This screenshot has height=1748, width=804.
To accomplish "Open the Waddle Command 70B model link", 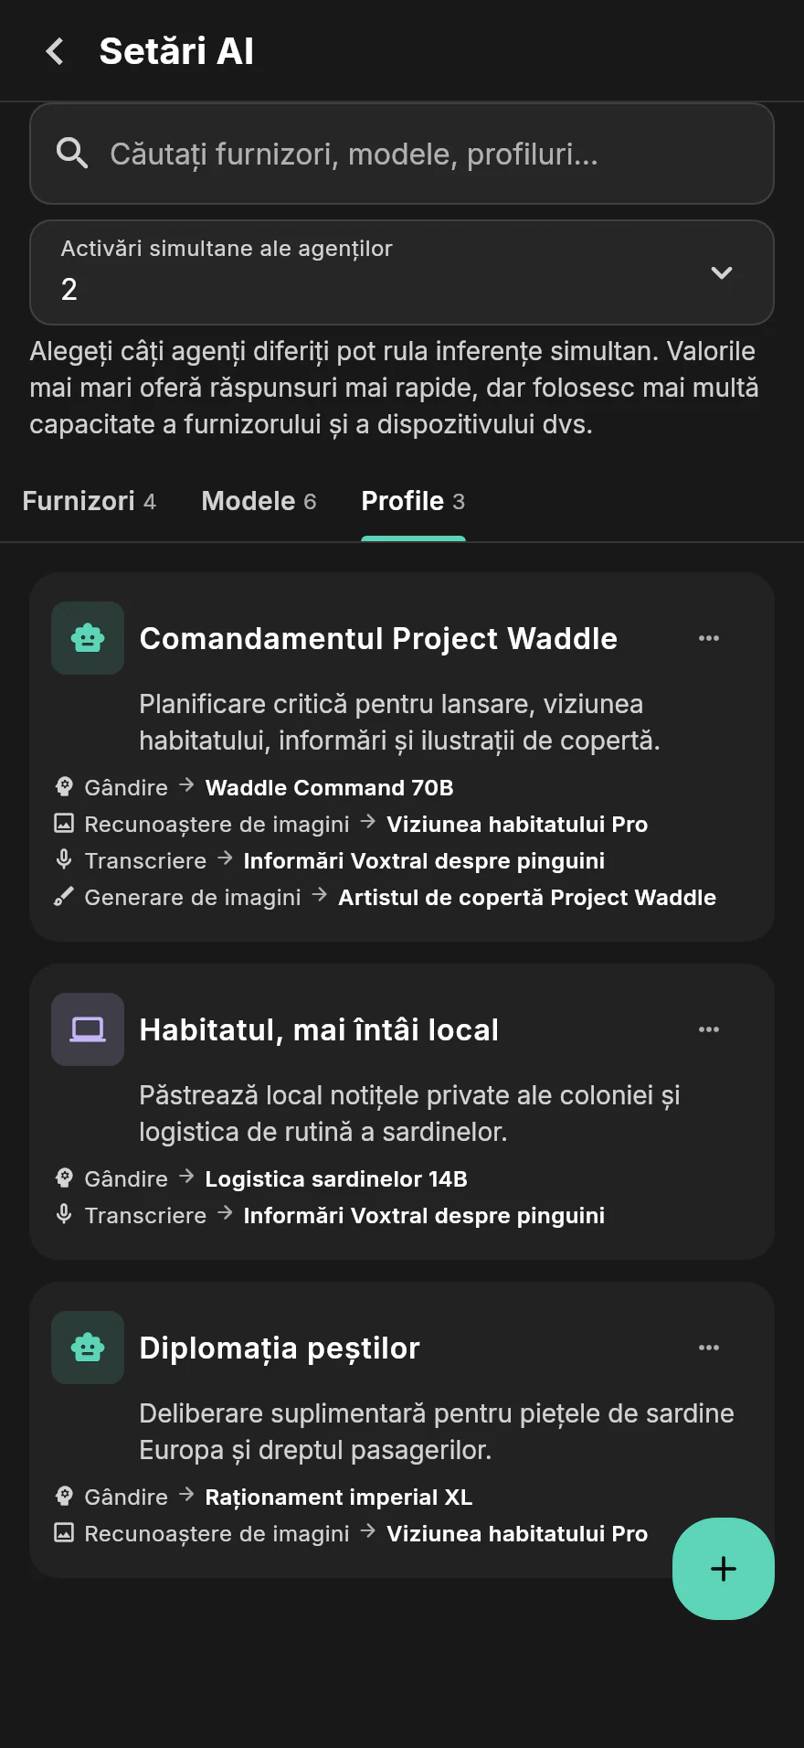I will [x=329, y=788].
